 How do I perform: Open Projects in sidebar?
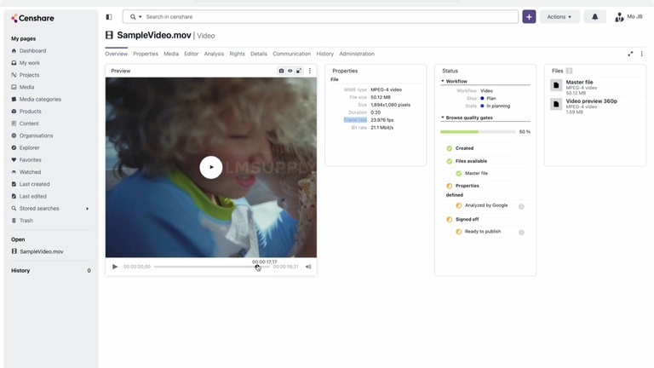pos(29,75)
